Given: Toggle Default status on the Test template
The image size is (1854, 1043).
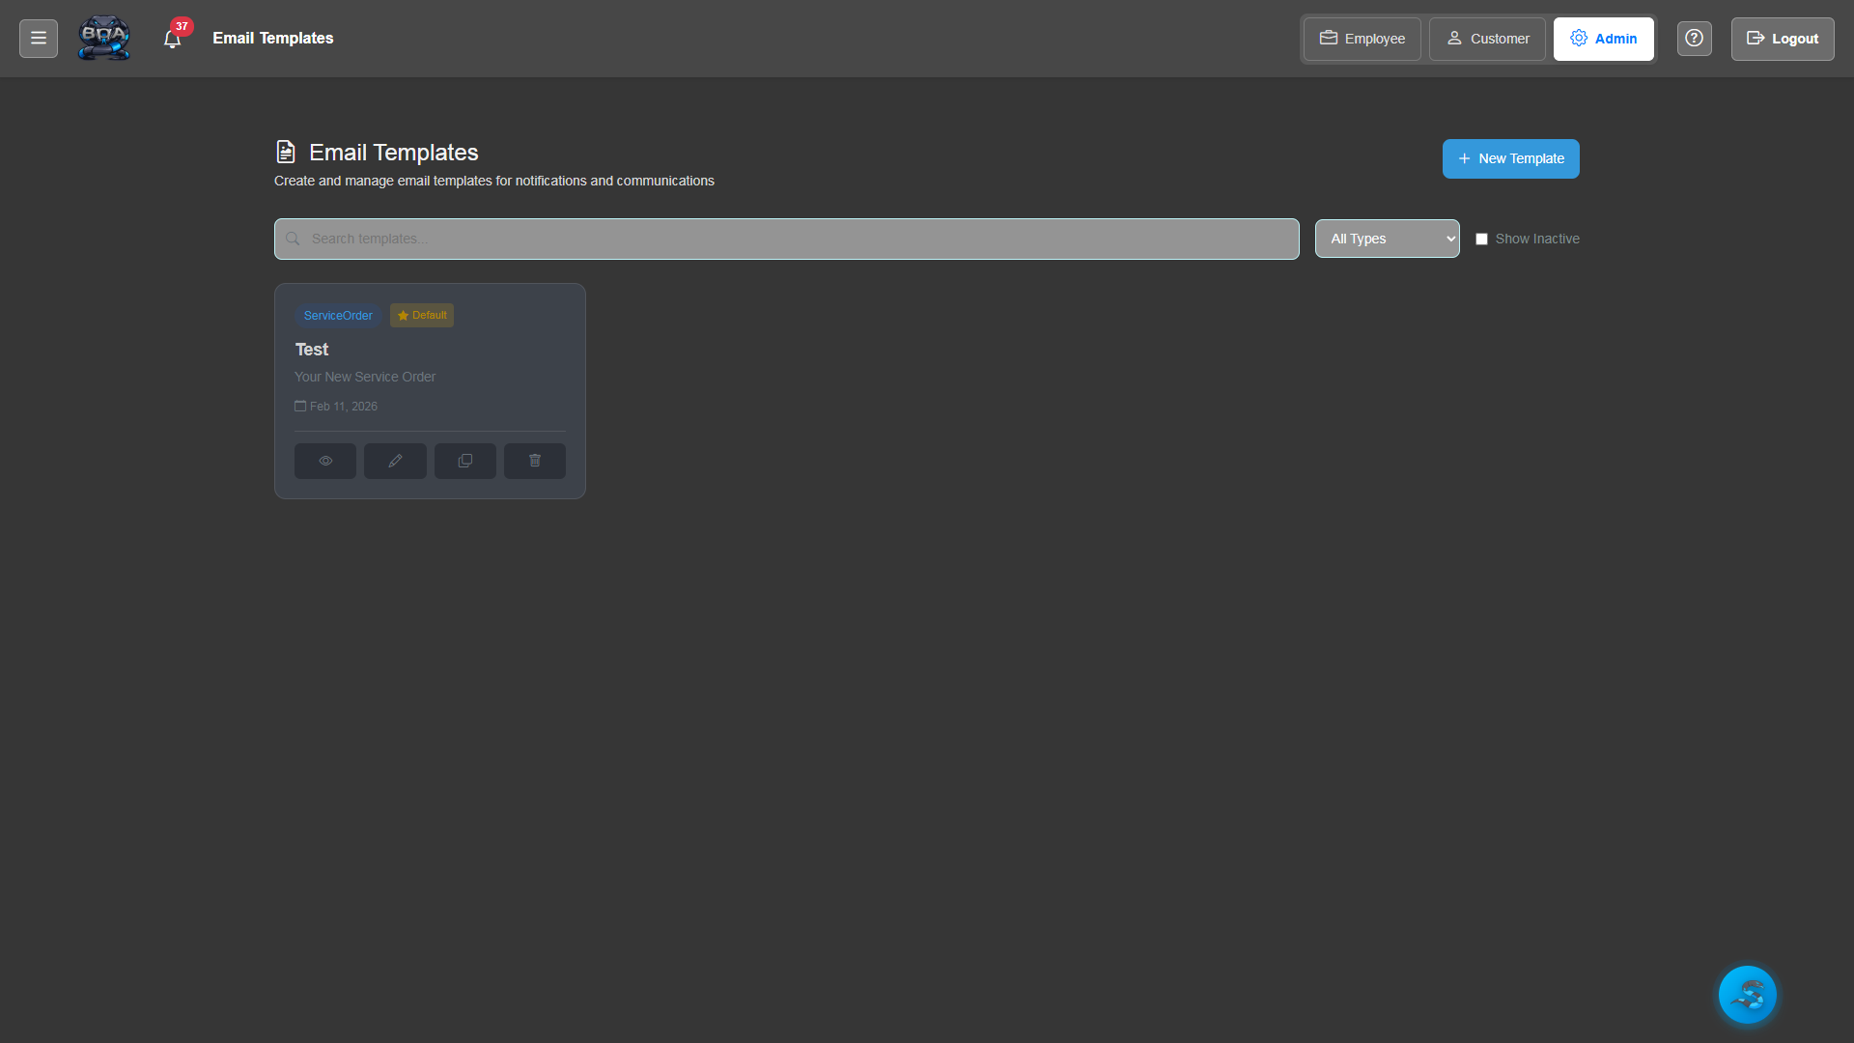Looking at the screenshot, I should click(x=421, y=315).
